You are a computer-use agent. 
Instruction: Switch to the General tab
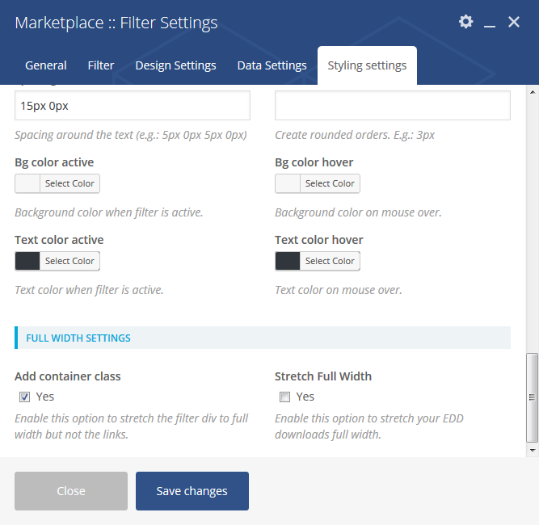pyautogui.click(x=46, y=65)
